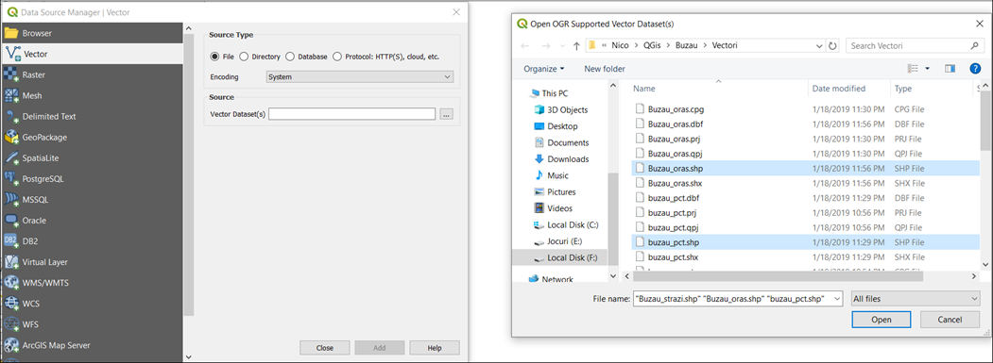Select the PostgreSQL source icon

coord(11,179)
